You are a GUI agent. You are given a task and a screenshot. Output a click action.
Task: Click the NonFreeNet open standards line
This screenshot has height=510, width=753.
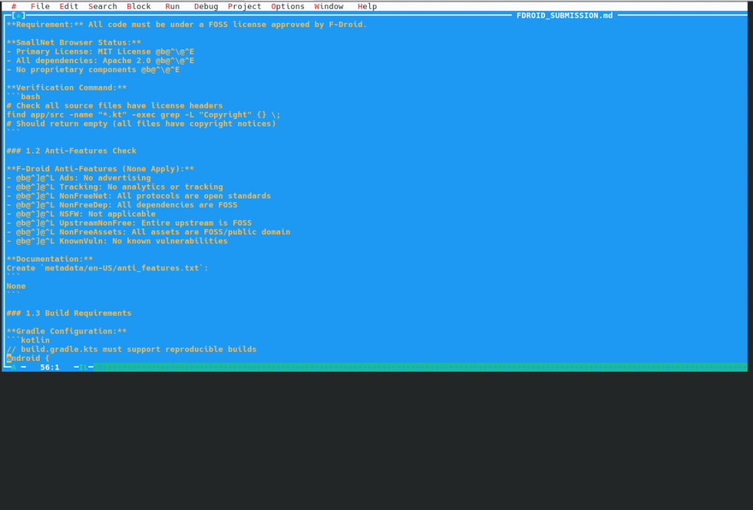[138, 195]
